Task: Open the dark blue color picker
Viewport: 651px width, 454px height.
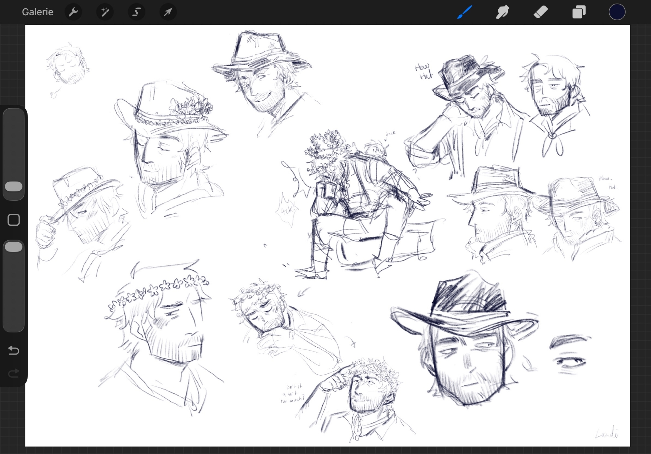Action: [x=617, y=12]
